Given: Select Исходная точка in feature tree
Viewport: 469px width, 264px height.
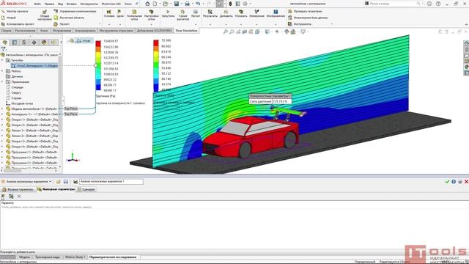Looking at the screenshot, I should click(21, 103).
